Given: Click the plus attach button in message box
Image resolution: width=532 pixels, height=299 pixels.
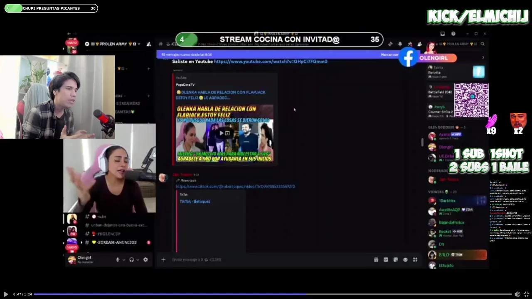Looking at the screenshot, I should point(163,260).
